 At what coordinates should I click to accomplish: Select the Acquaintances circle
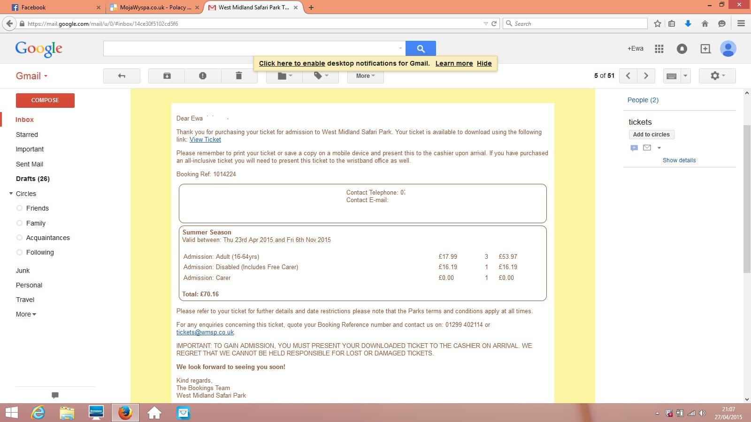click(48, 238)
